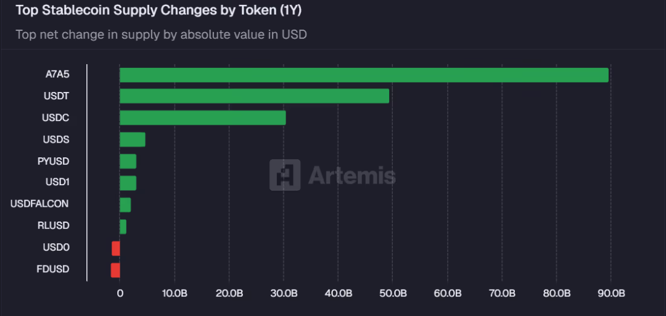Click the USD1 green bar
This screenshot has width=666, height=316.
click(128, 183)
